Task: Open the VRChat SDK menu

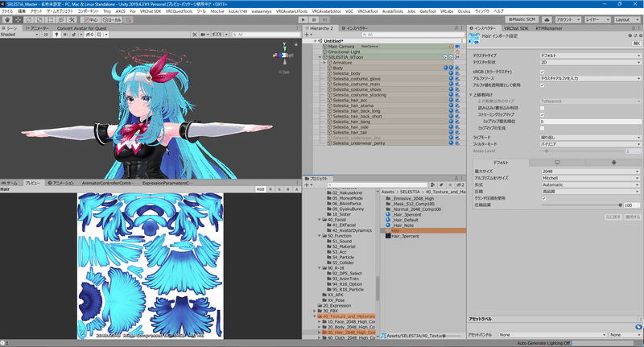Action: [151, 11]
